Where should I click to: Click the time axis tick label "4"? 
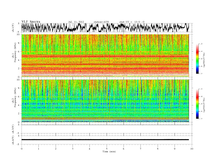point(89,149)
